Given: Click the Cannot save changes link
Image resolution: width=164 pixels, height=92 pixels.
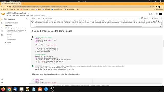Looking at the screenshot, I should [x=39, y=15].
